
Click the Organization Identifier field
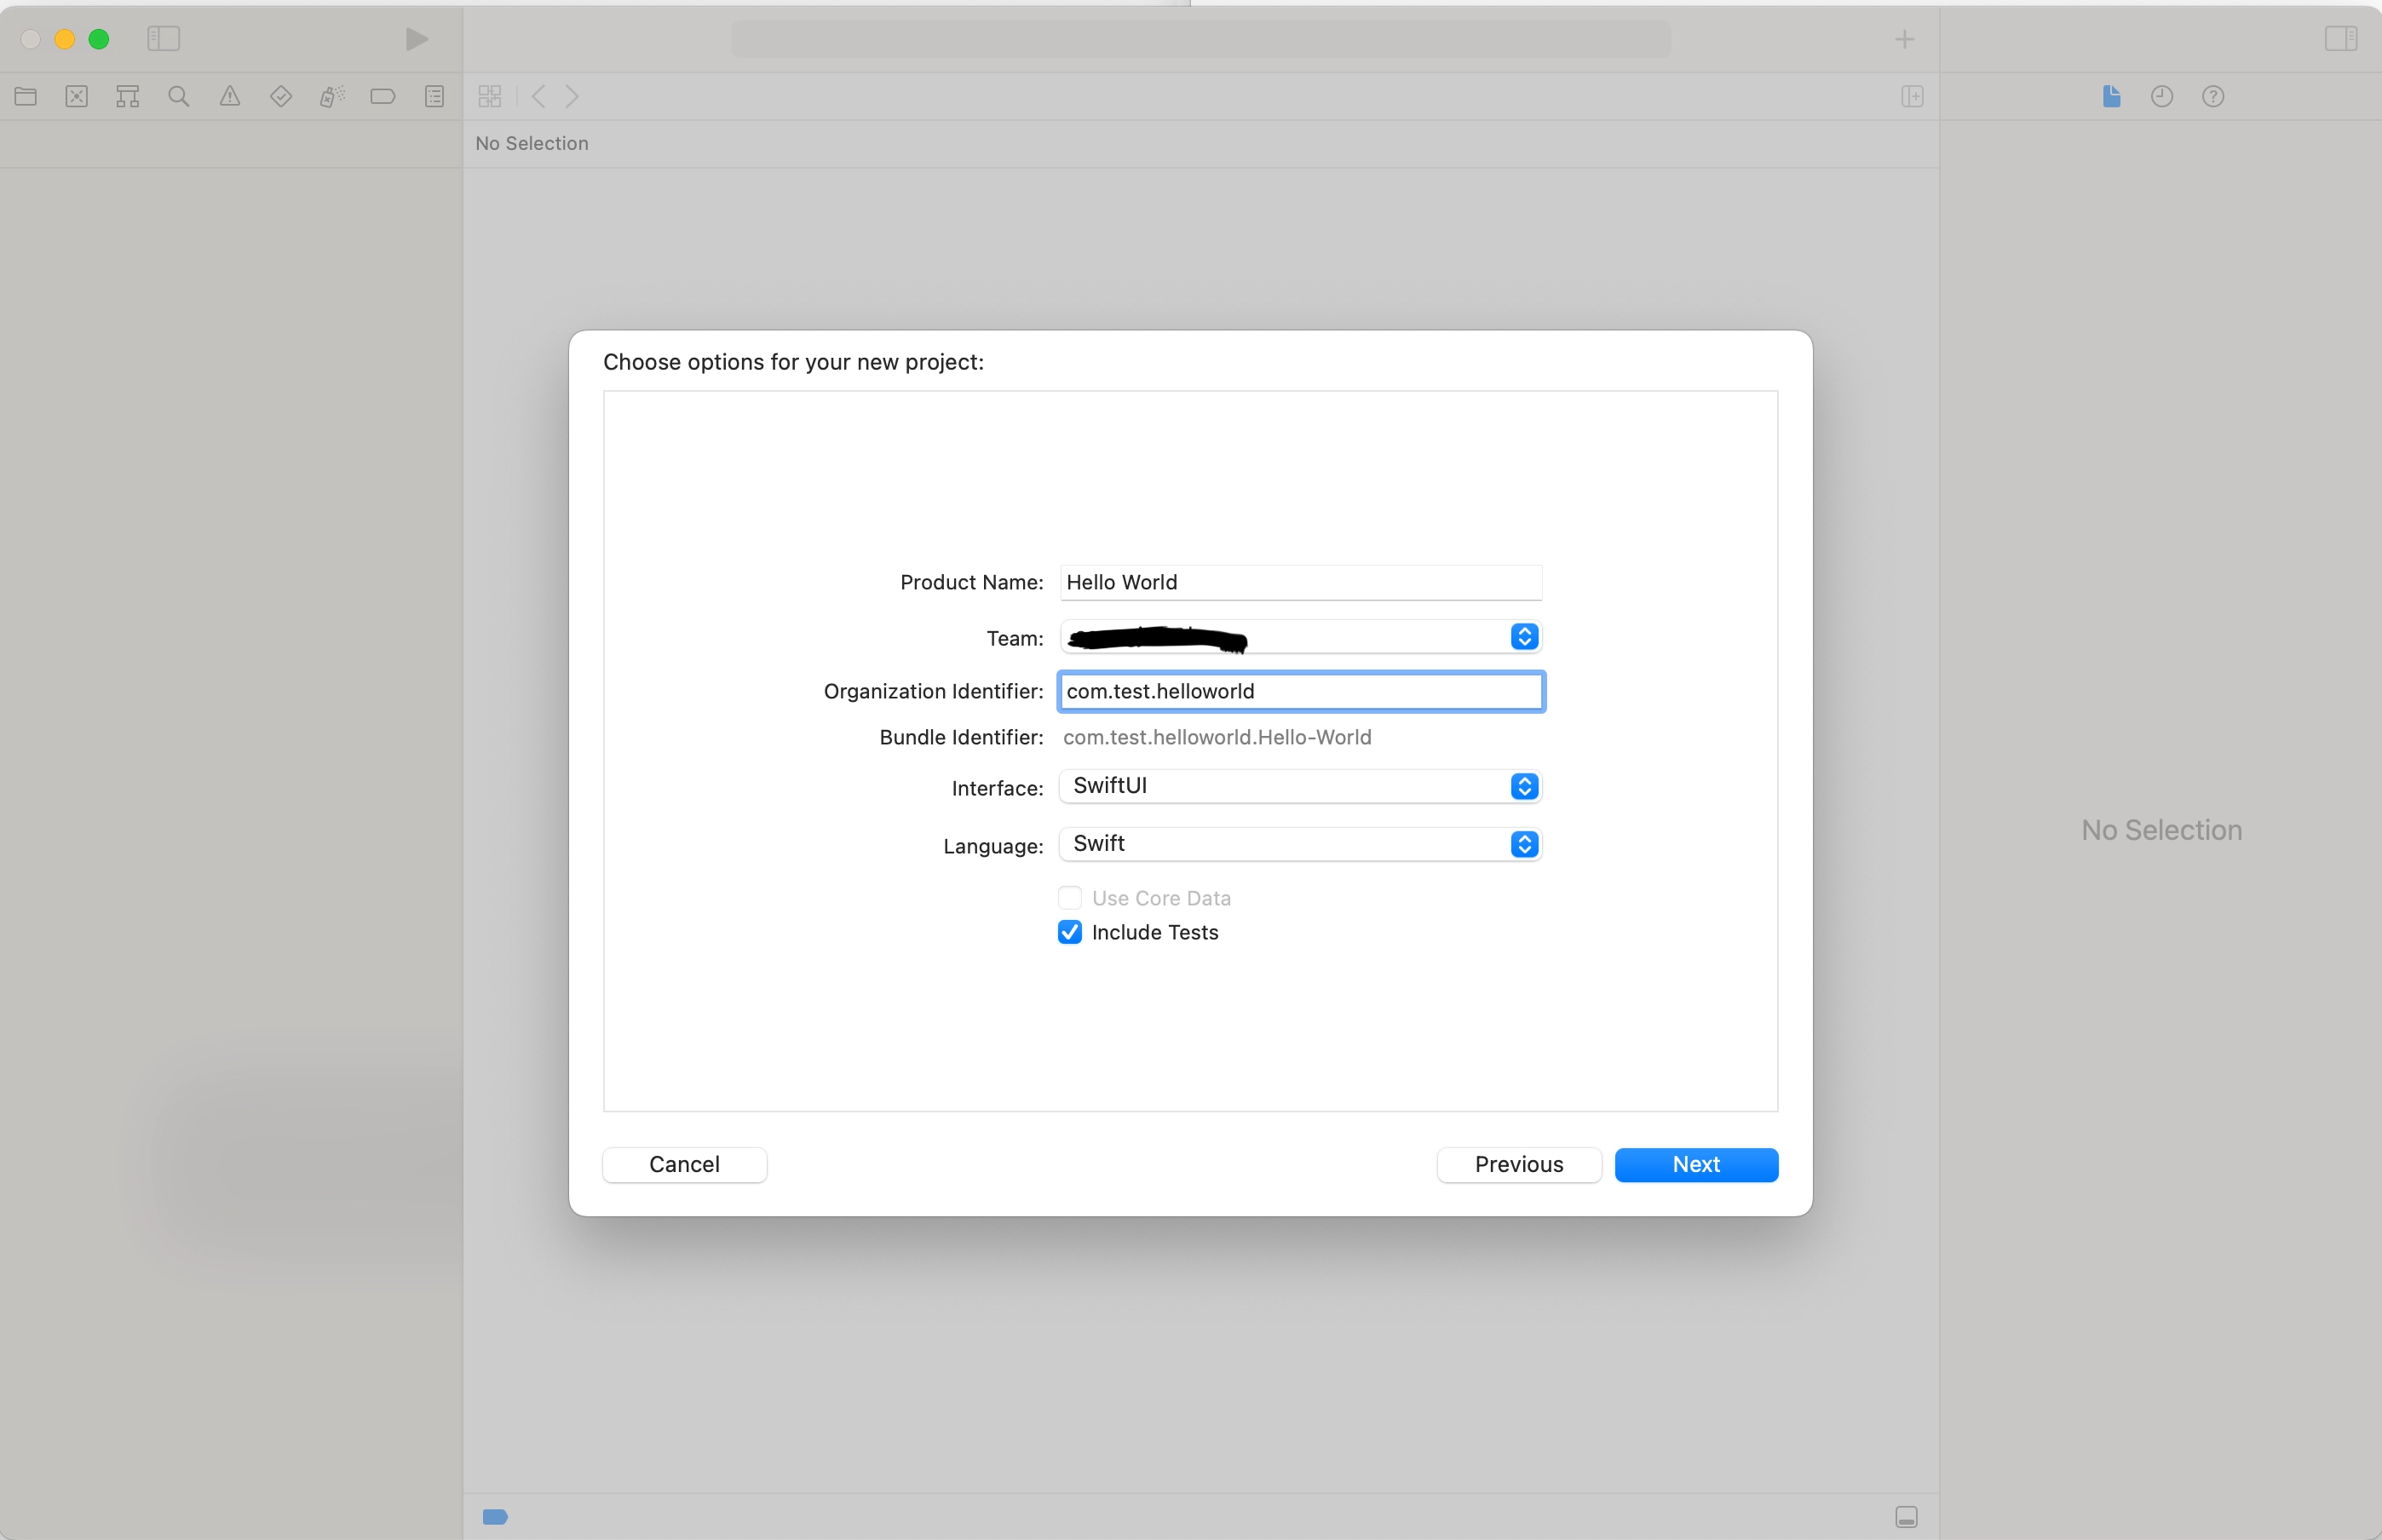pyautogui.click(x=1300, y=691)
